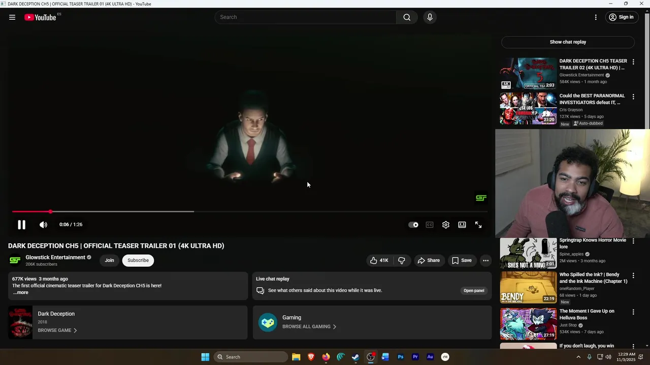Viewport: 650px width, 365px height.
Task: Seek on the video progress bar
Action: click(250, 211)
